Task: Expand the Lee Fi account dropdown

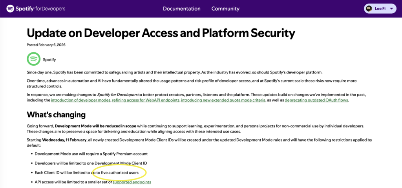Action: tap(380, 9)
